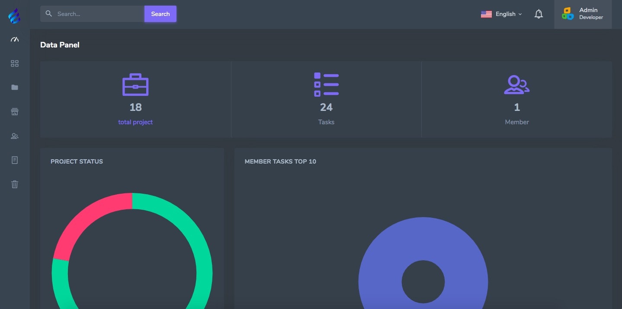Viewport: 622px width, 309px height.
Task: Click the number 18 project count
Action: coord(135,107)
